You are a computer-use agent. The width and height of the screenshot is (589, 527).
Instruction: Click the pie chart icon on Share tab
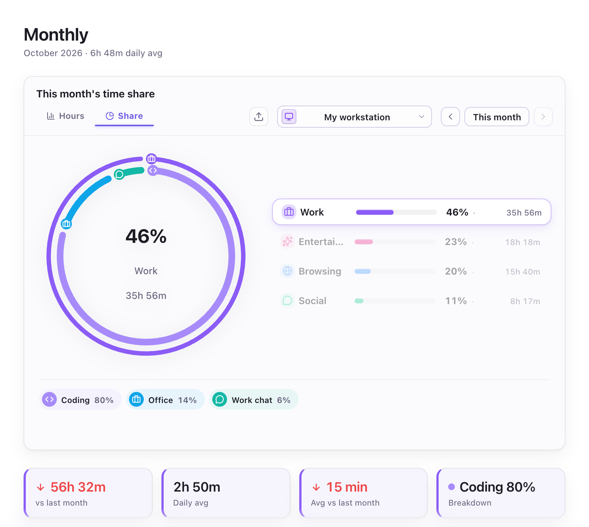point(110,116)
